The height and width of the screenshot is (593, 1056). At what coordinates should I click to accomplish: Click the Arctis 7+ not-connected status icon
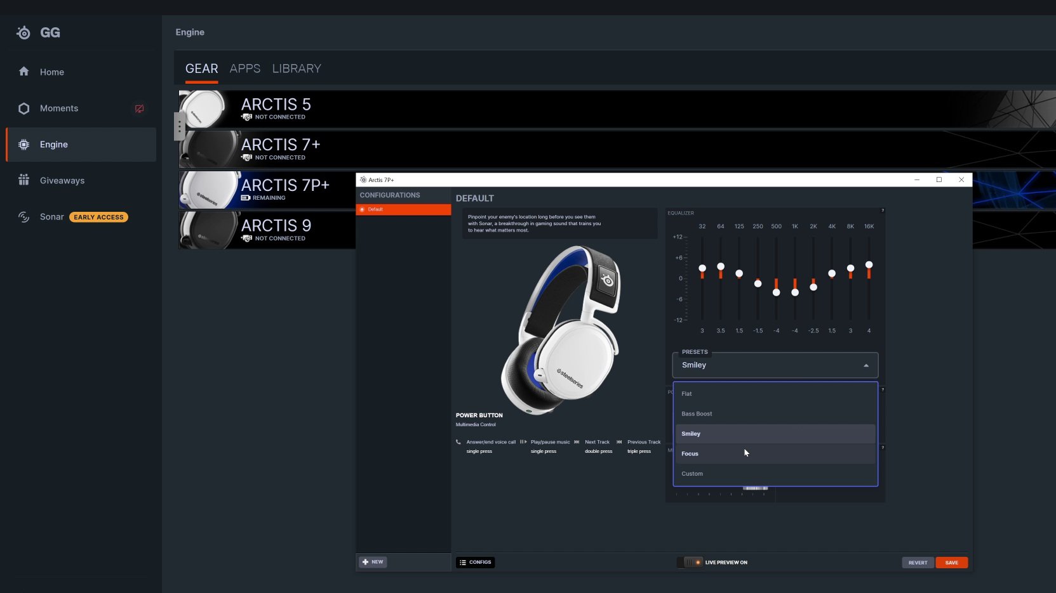coord(246,158)
